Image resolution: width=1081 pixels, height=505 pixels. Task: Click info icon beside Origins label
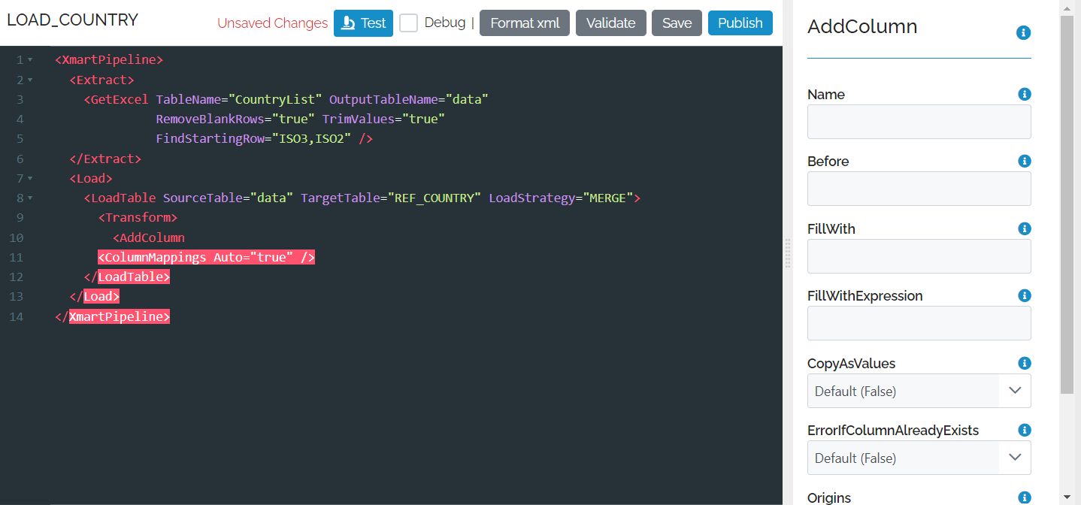click(1024, 497)
